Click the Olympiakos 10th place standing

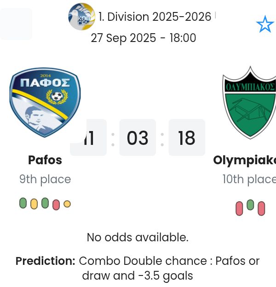(x=249, y=179)
